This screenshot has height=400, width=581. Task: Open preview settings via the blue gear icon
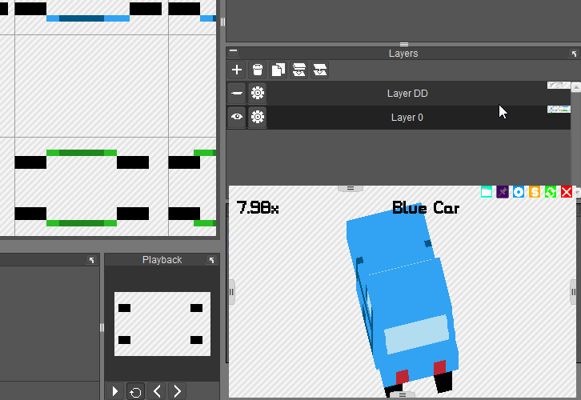coord(519,192)
